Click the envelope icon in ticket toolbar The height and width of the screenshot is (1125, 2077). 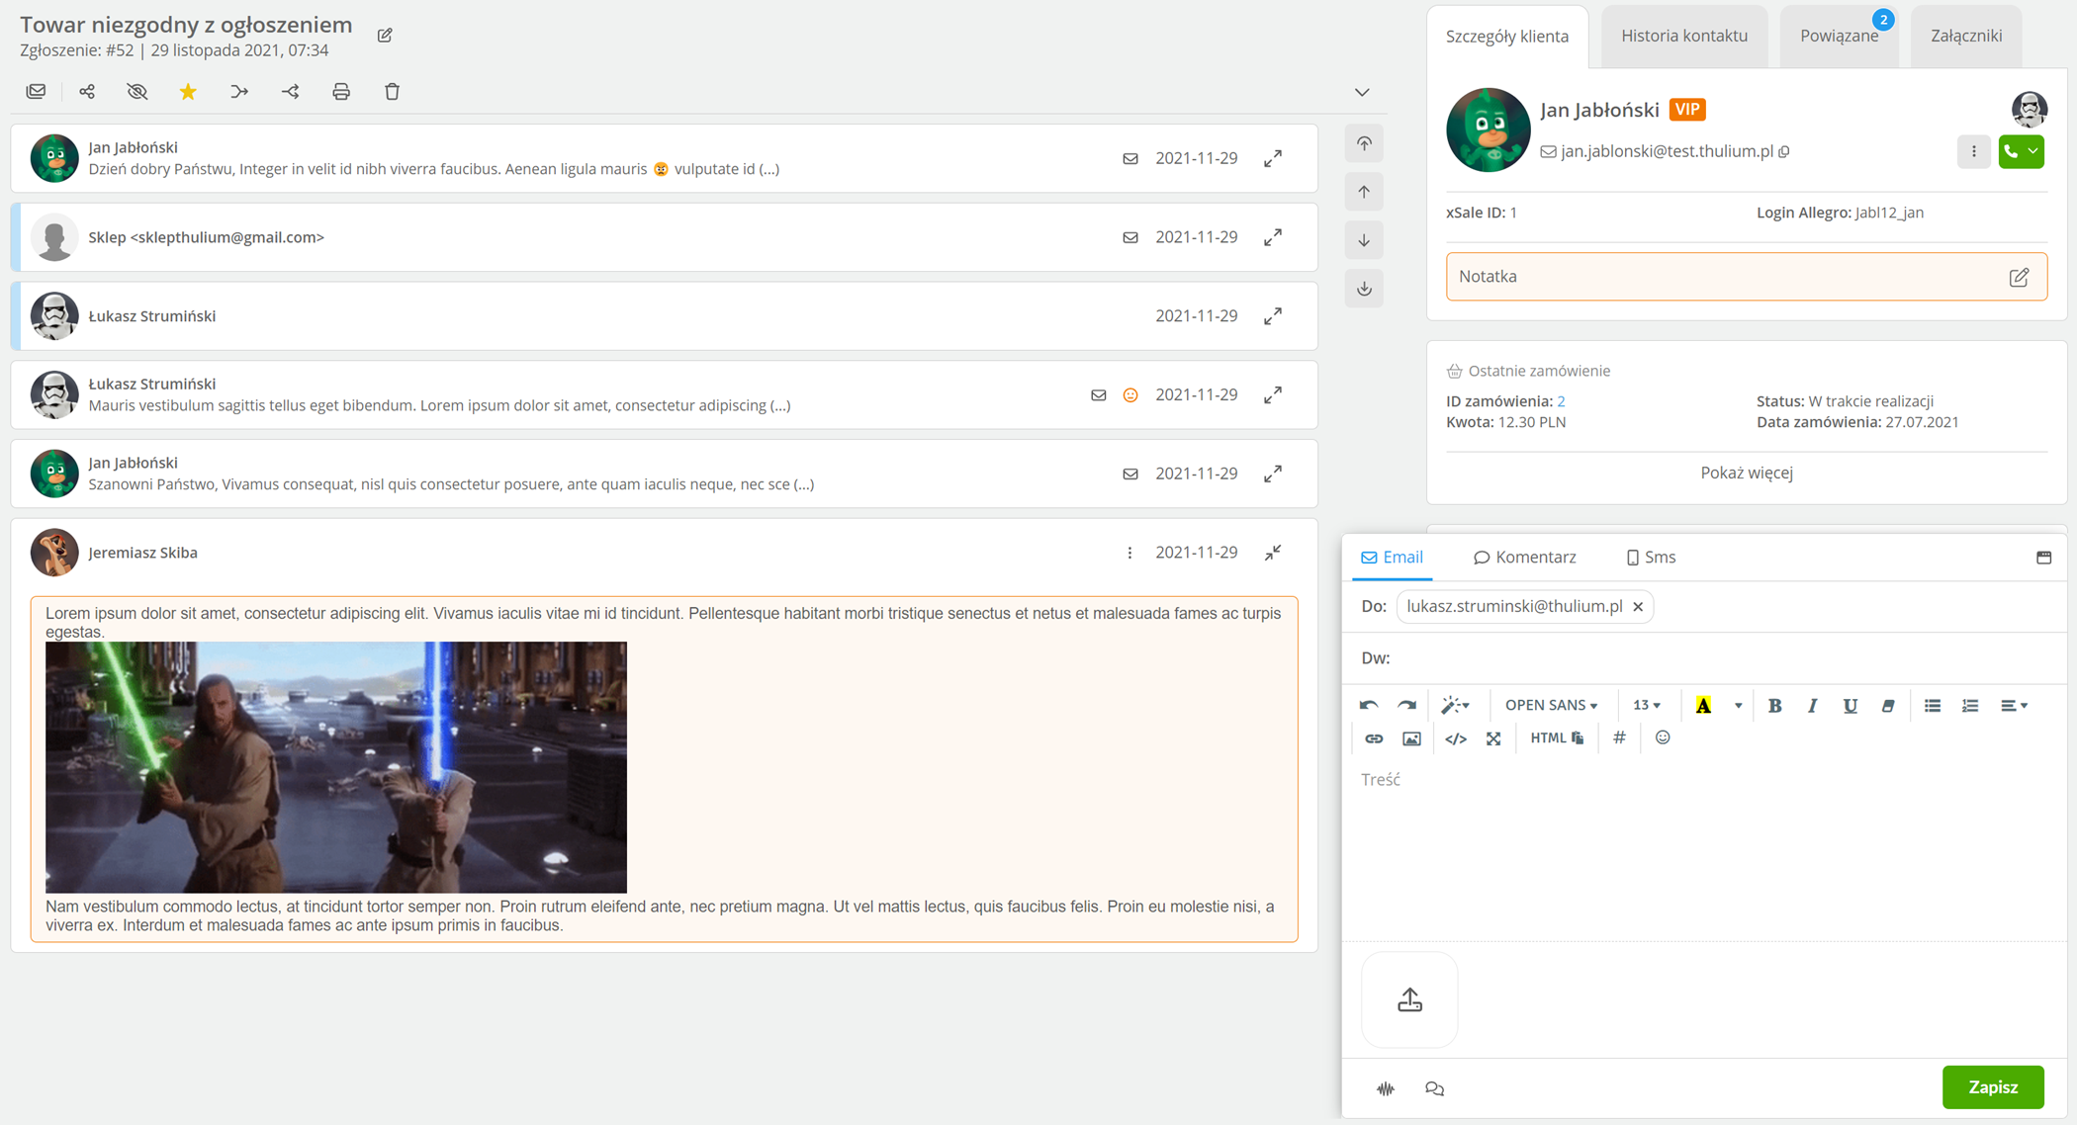37,92
